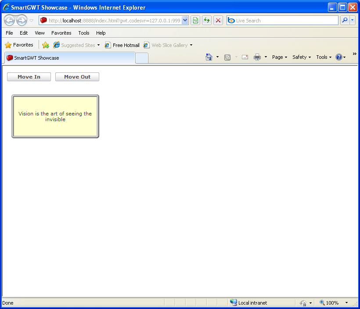The height and width of the screenshot is (309, 360).
Task: Click the blue Help question mark icon
Action: 339,57
